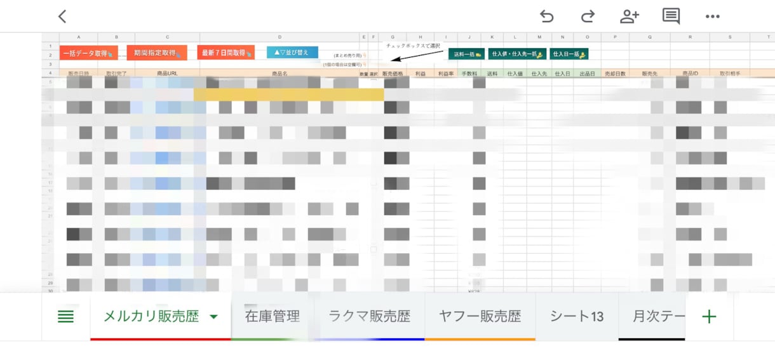Click the 仕入値・仕入先一括 button
Screen dimensions: 775x358
tap(516, 55)
